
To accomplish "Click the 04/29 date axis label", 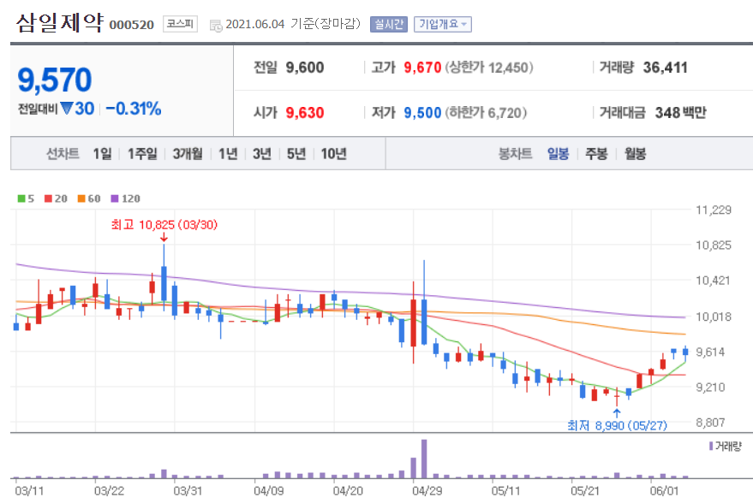I will coord(427,491).
